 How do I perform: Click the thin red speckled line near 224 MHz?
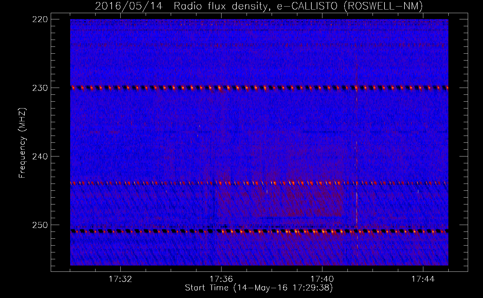coord(209,45)
